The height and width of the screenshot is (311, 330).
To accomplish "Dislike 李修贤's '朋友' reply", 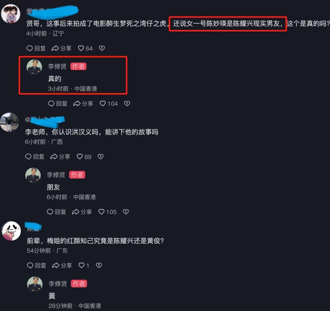I will click(x=126, y=212).
